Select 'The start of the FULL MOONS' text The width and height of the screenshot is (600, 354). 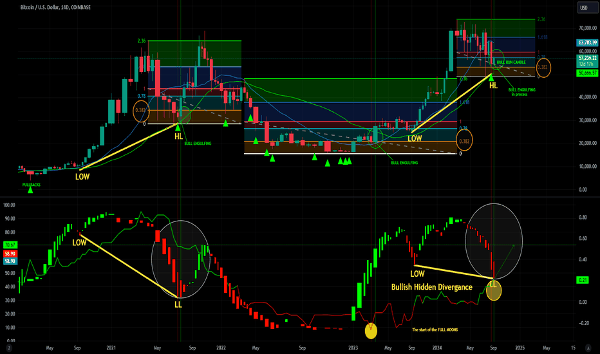(435, 330)
